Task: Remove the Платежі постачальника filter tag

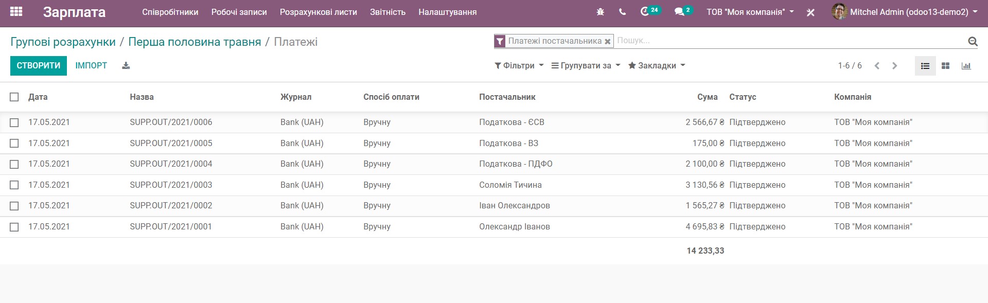Action: [x=608, y=42]
